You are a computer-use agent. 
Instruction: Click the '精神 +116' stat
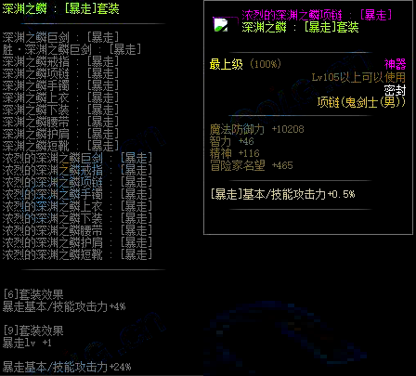pos(234,153)
